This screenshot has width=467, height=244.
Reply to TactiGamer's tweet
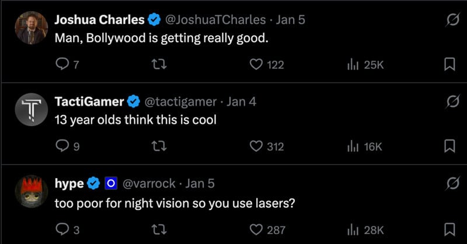click(62, 146)
